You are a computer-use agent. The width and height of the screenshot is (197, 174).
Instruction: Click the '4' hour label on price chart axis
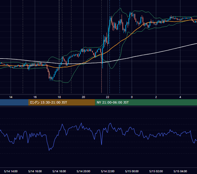pos(180,97)
